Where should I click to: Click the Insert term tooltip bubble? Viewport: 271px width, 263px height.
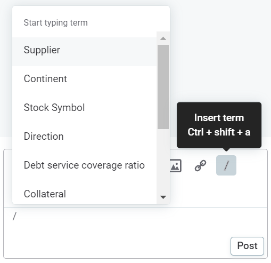tap(219, 125)
